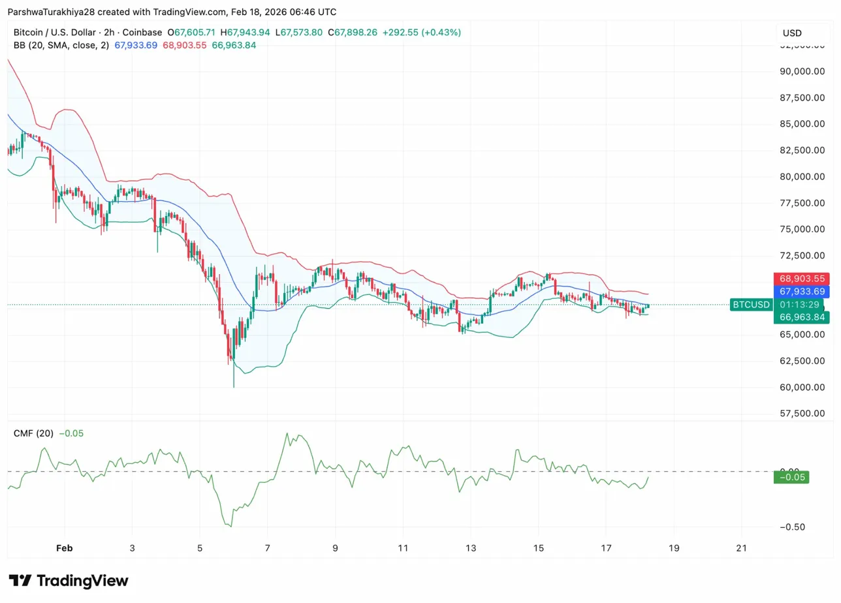Click the Feb label on time axis
This screenshot has height=603, width=841.
[x=65, y=548]
